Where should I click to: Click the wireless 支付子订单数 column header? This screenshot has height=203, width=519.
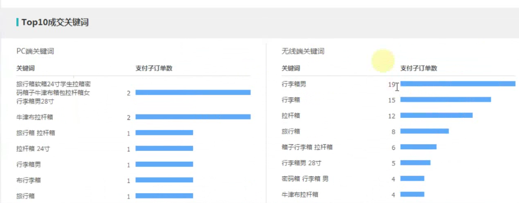point(418,68)
